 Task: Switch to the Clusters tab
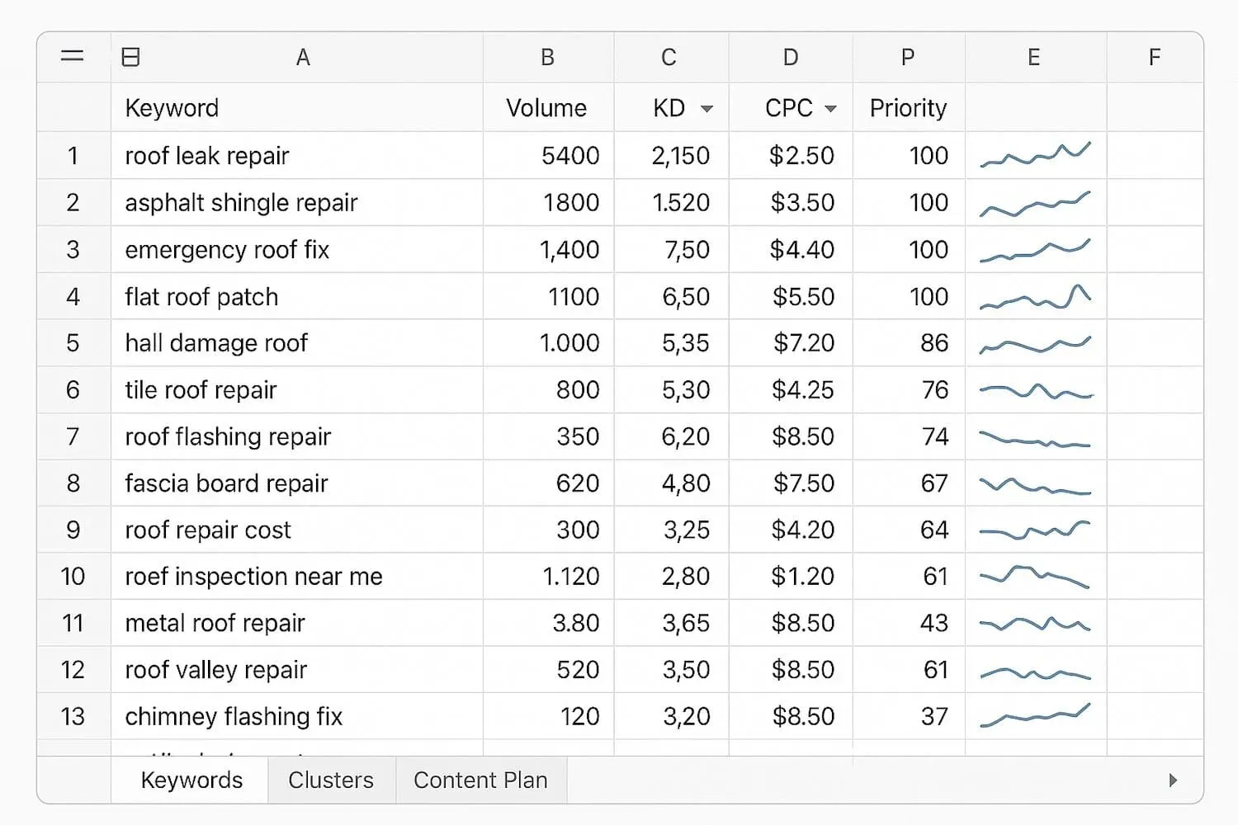click(x=330, y=780)
